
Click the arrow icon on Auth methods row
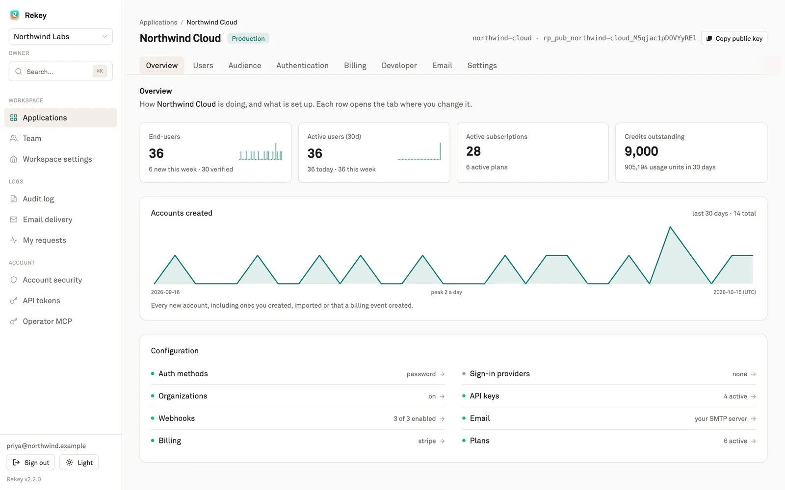click(x=442, y=374)
